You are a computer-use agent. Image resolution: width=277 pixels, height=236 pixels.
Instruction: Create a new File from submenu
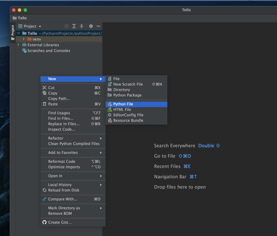point(136,79)
